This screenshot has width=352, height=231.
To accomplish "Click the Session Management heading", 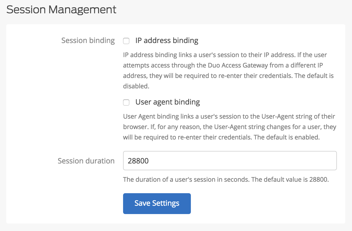I will pos(62,9).
